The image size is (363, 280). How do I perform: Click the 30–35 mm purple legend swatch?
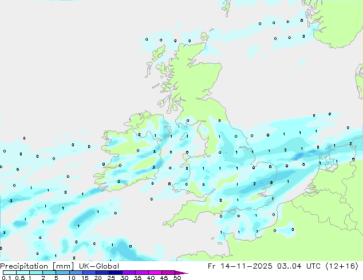coord(128,273)
